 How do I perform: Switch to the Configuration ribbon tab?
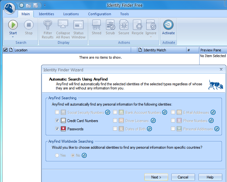tap(100, 14)
